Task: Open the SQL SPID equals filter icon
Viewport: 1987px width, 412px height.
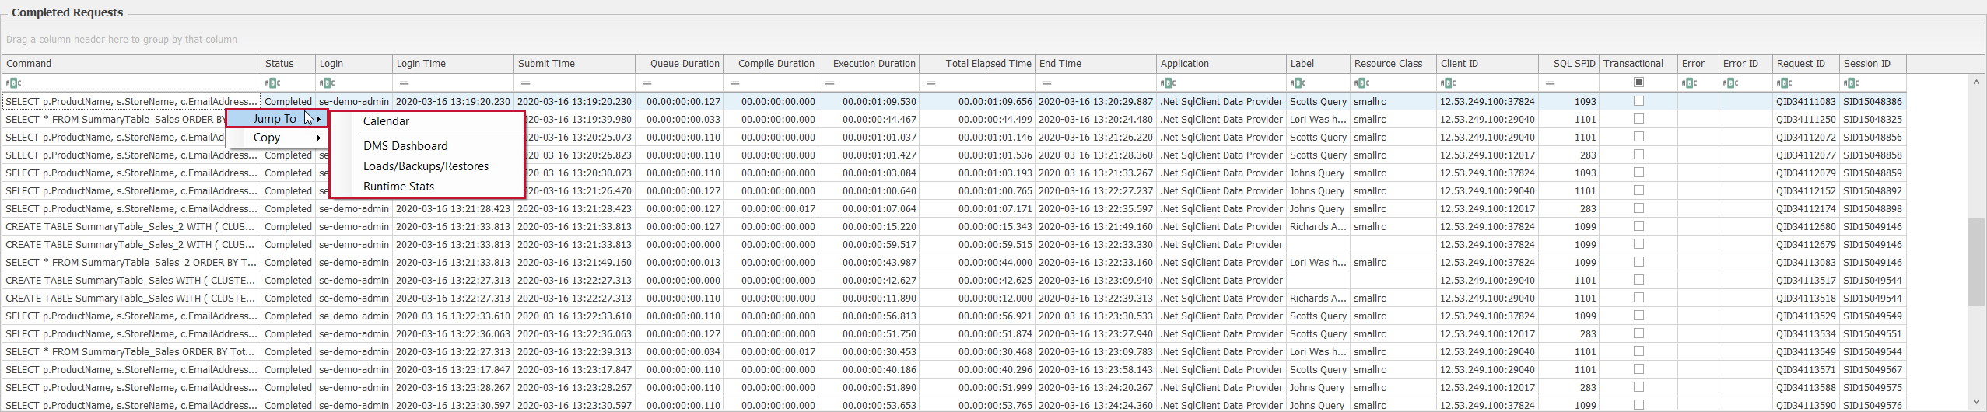Action: tap(1551, 82)
